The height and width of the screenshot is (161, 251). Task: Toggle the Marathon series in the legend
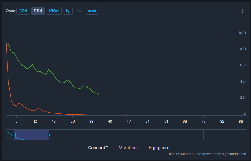pos(125,148)
